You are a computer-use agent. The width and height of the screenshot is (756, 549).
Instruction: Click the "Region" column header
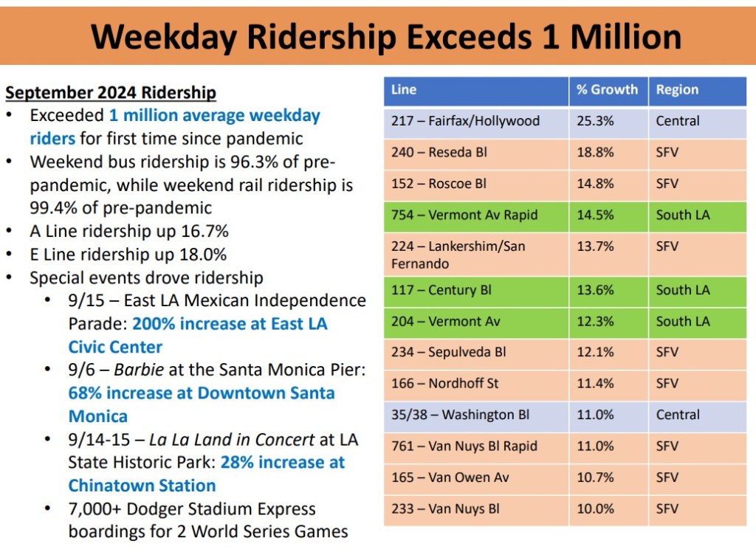(677, 90)
